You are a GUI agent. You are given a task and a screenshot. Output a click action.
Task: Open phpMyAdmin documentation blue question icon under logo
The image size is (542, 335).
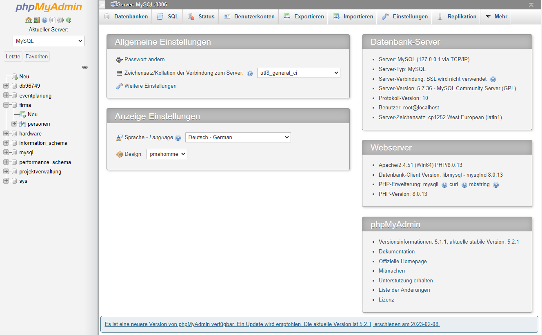pyautogui.click(x=44, y=20)
